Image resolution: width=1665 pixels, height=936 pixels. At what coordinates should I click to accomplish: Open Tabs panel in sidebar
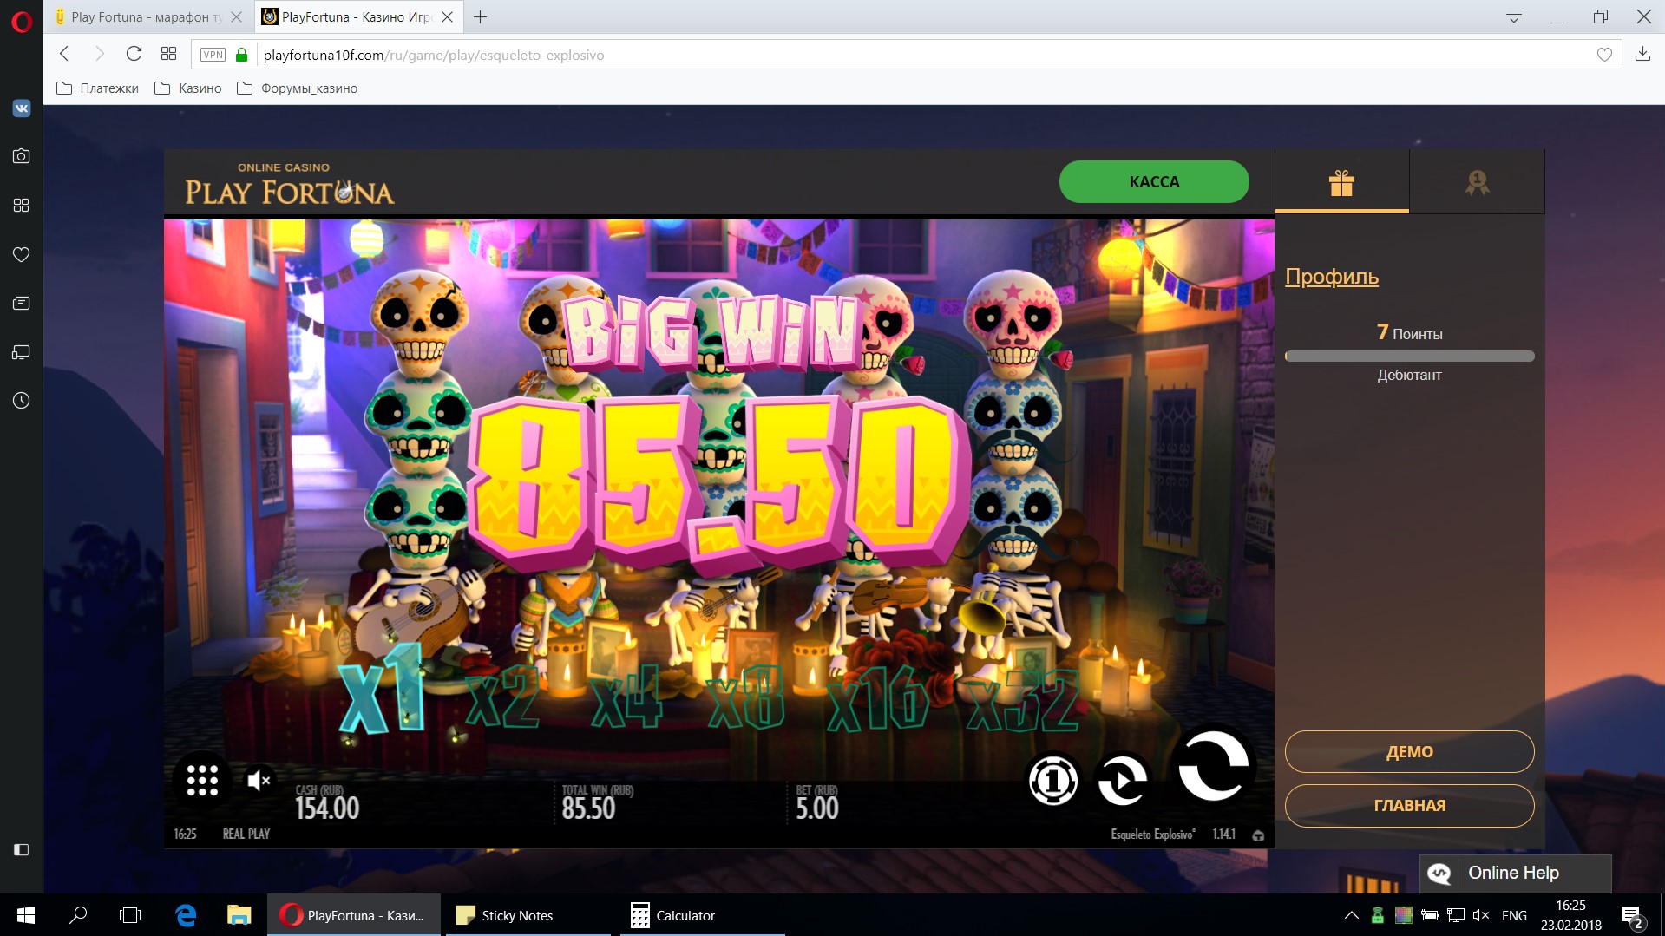click(22, 352)
